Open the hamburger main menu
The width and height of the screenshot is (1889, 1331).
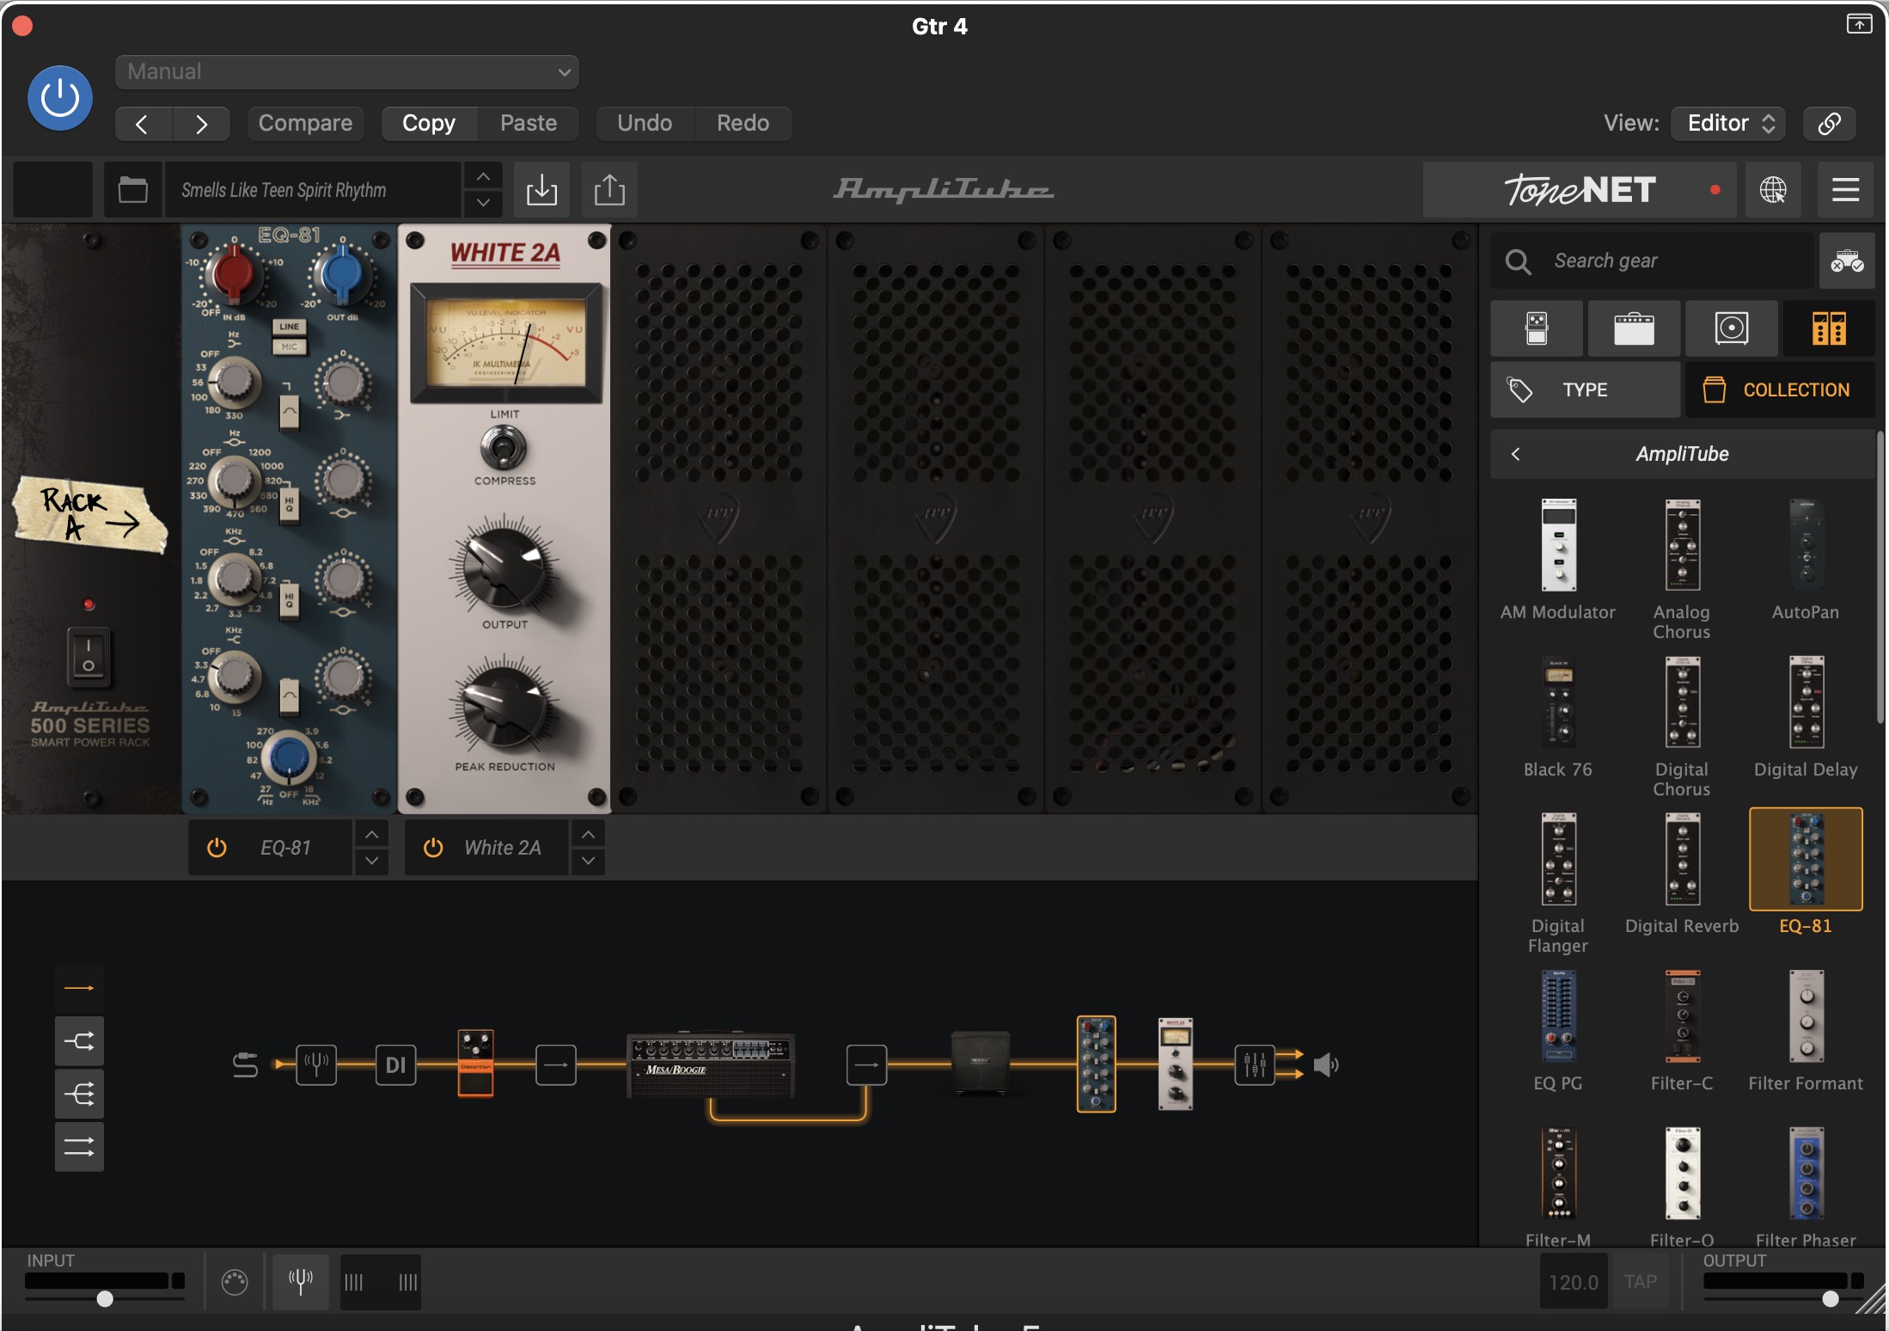tap(1845, 189)
